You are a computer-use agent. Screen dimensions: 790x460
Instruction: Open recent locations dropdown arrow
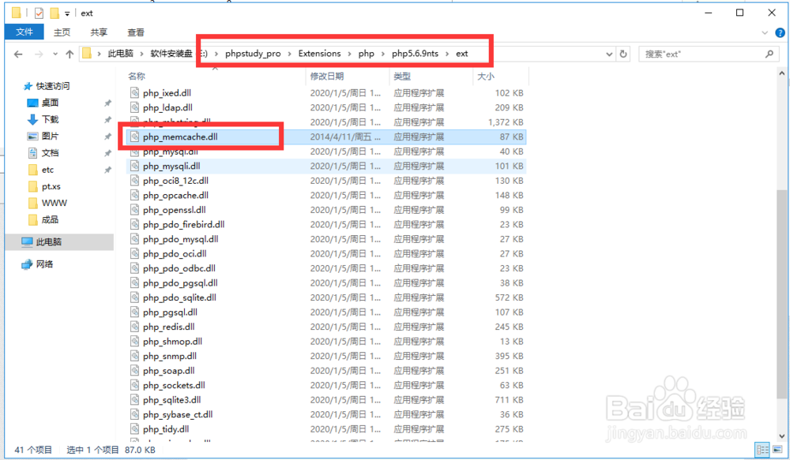(x=55, y=54)
